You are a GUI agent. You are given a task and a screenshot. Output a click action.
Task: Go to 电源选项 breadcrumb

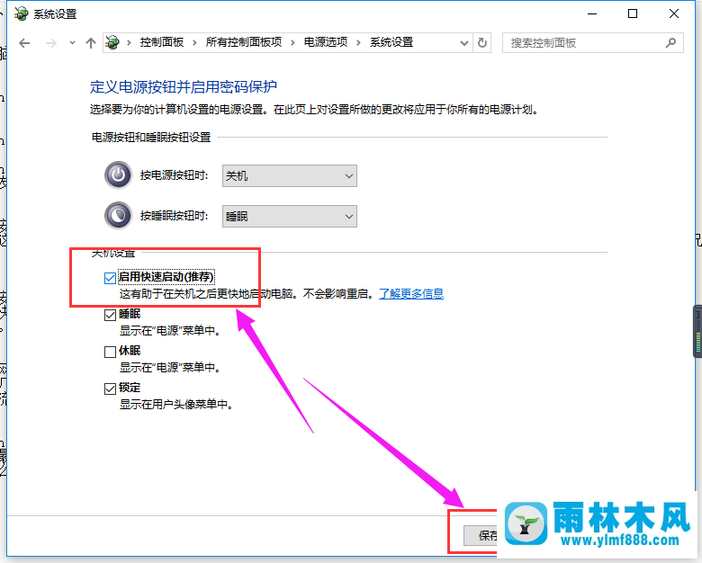coord(326,42)
